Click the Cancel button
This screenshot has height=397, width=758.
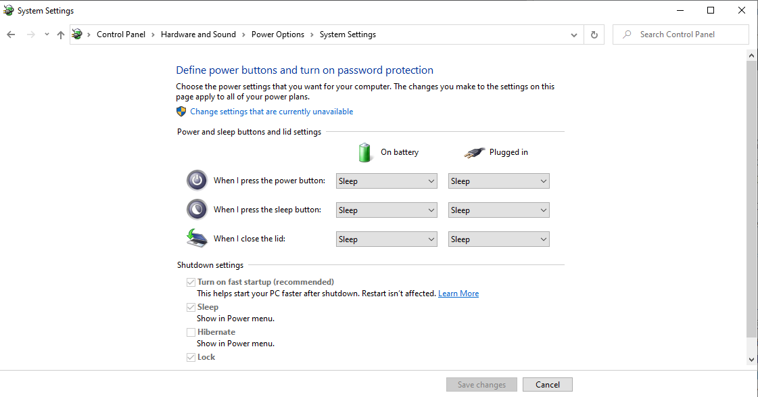click(548, 384)
